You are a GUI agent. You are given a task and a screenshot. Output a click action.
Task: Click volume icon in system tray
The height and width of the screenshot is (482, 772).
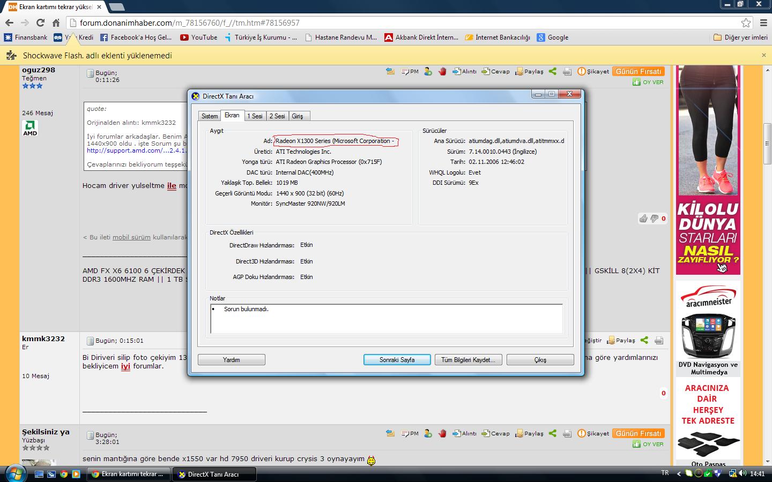(743, 473)
